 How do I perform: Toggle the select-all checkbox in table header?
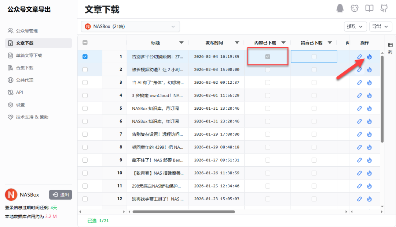85,42
